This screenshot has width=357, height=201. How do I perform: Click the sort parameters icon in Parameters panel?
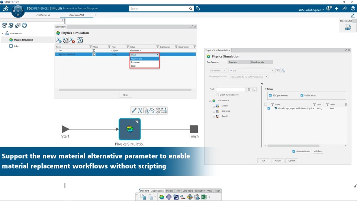point(80,40)
